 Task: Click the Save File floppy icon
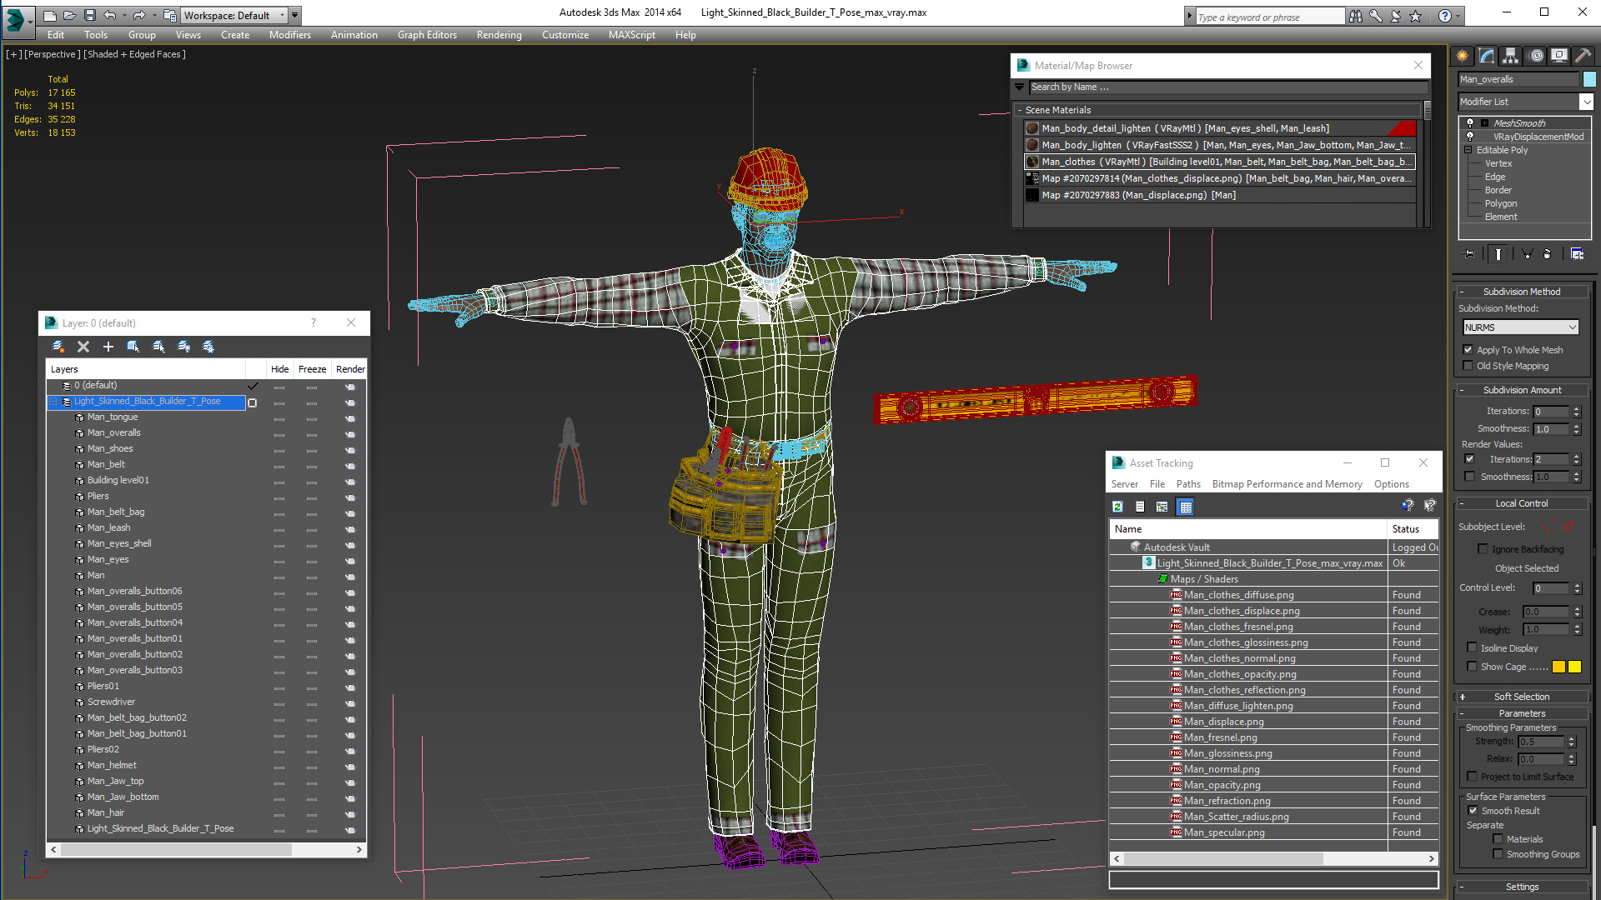(x=89, y=15)
